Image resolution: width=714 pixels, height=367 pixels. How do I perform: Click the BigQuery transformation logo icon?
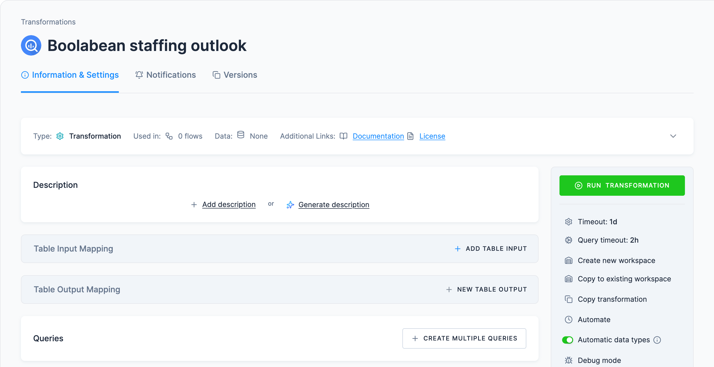click(x=31, y=45)
